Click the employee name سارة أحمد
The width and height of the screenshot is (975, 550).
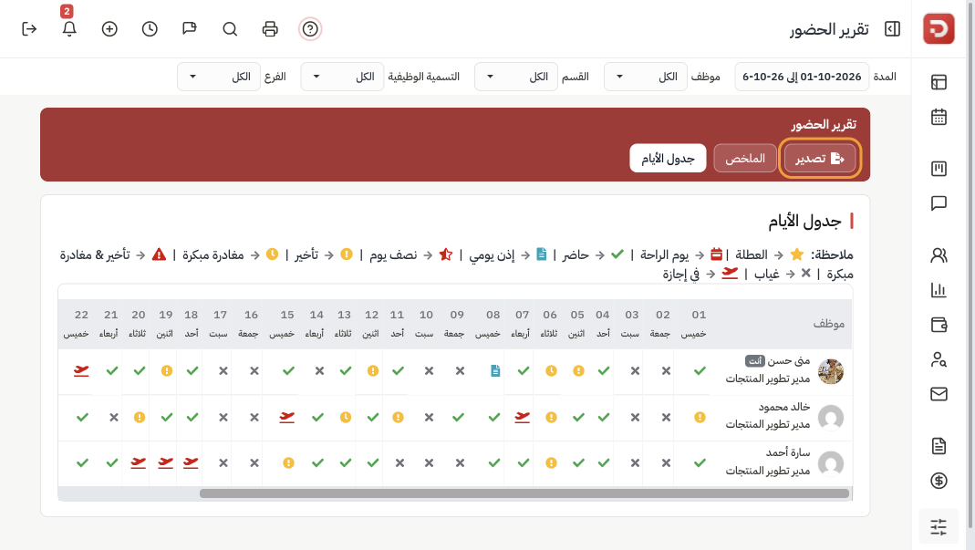788,453
